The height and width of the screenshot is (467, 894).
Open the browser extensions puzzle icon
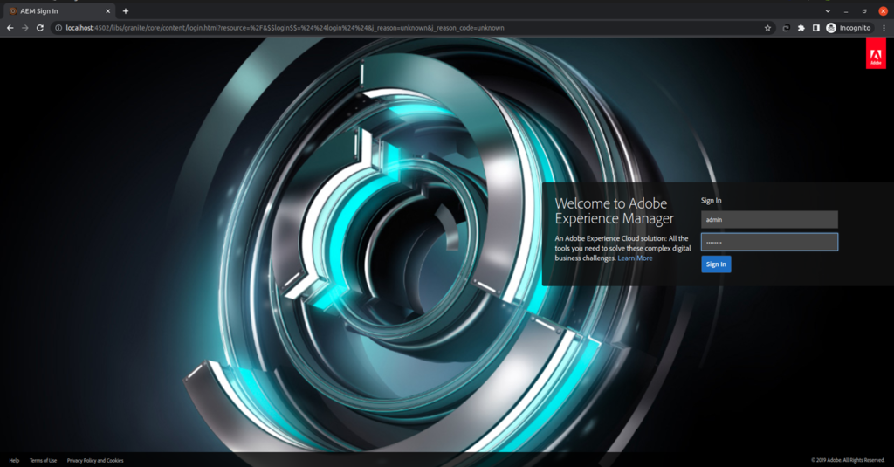[801, 28]
